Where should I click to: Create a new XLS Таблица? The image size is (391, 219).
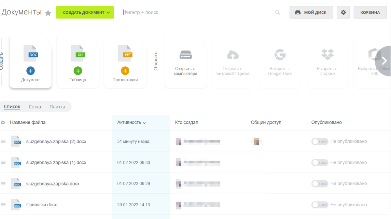78,61
